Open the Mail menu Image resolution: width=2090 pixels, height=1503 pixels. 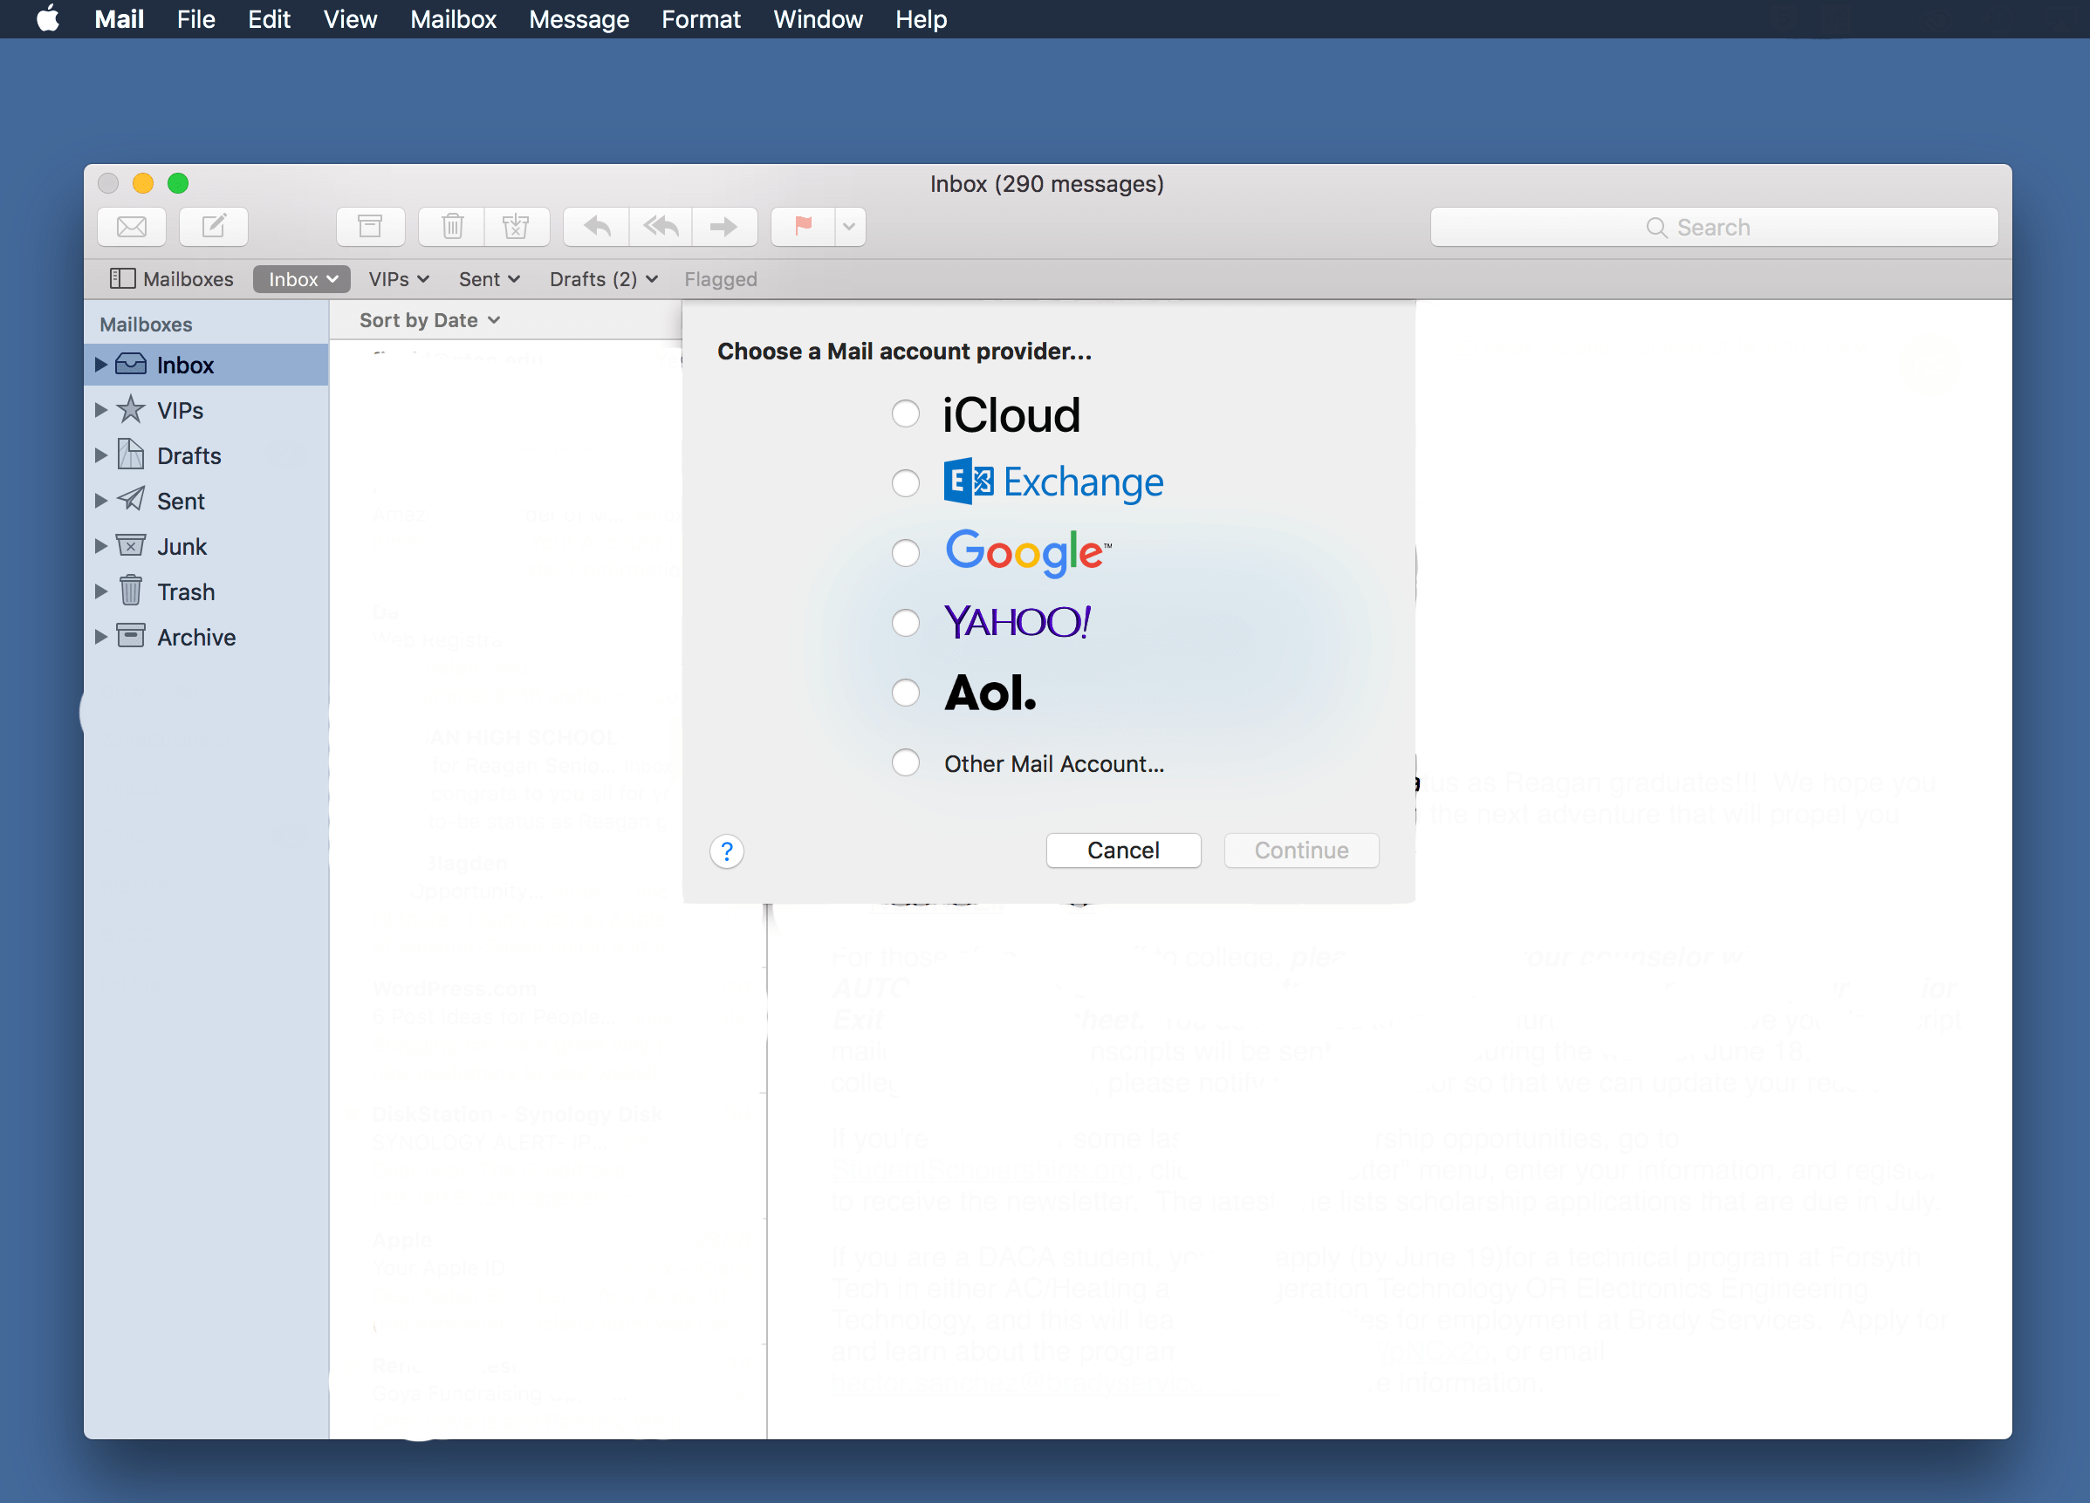pos(119,18)
